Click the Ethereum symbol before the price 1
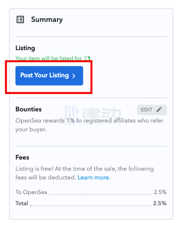186x231 pixels. 86,58
